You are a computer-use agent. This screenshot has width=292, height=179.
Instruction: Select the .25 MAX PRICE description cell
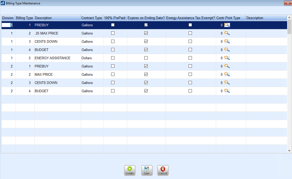[58, 33]
